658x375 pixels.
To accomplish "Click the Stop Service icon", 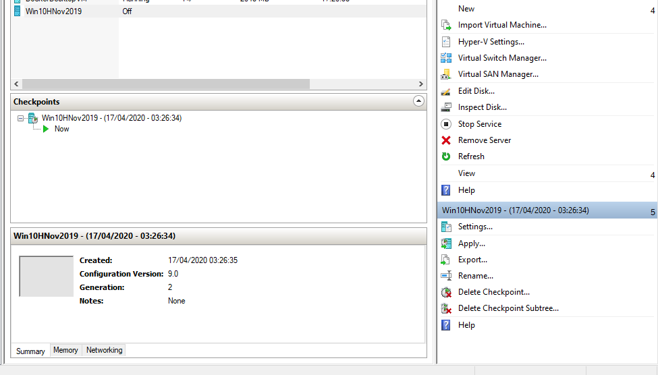I will point(446,124).
